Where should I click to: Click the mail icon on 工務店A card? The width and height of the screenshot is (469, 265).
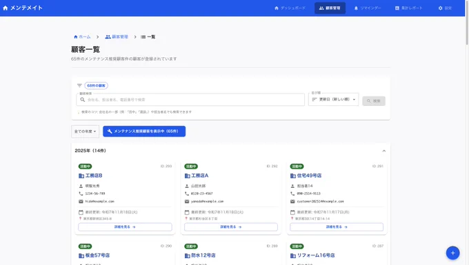pos(187,202)
